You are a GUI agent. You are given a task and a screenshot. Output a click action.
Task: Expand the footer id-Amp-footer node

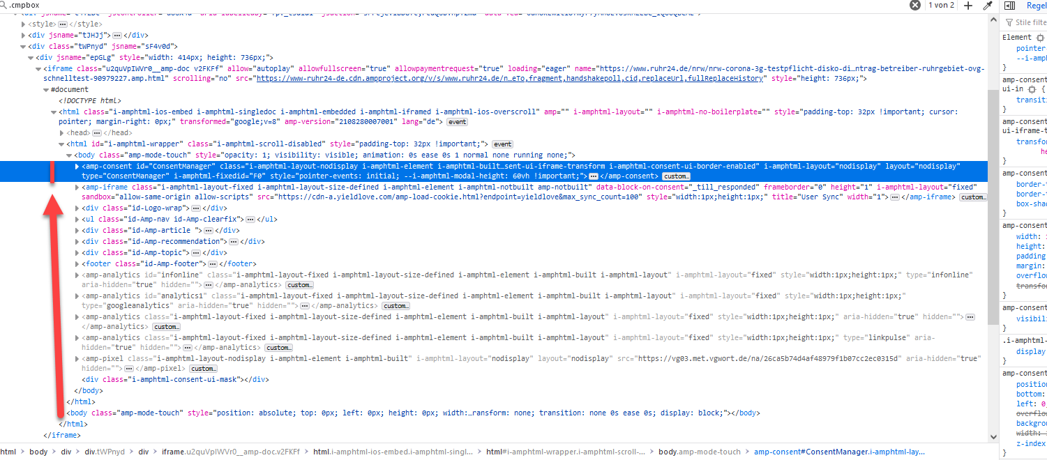(77, 263)
